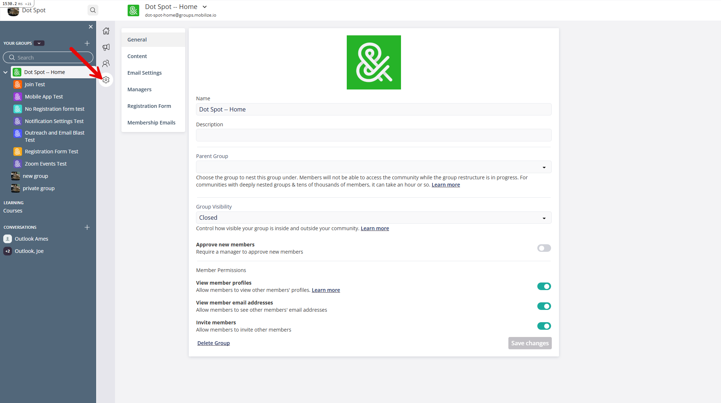Open Learn more about parent groups
Image resolution: width=721 pixels, height=403 pixels.
click(445, 185)
